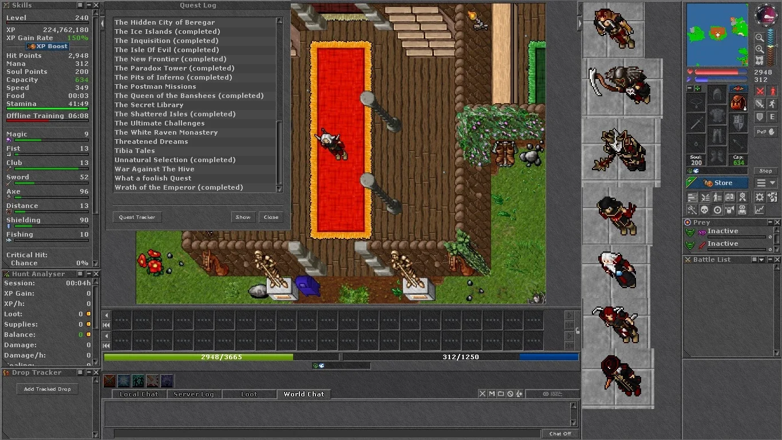Select defensive shield fight mode
Image resolution: width=782 pixels, height=440 pixels.
(x=760, y=116)
